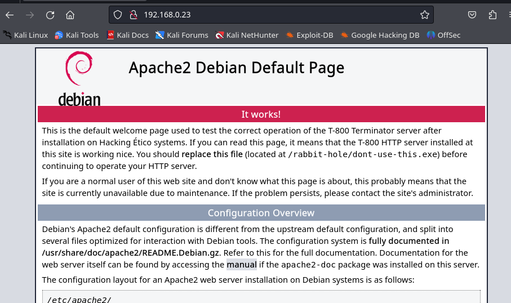
Task: Go back using the back arrow
Action: tap(10, 15)
